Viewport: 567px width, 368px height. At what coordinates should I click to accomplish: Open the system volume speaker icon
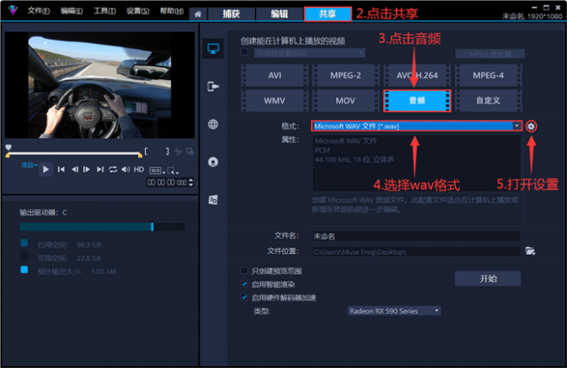(x=125, y=169)
